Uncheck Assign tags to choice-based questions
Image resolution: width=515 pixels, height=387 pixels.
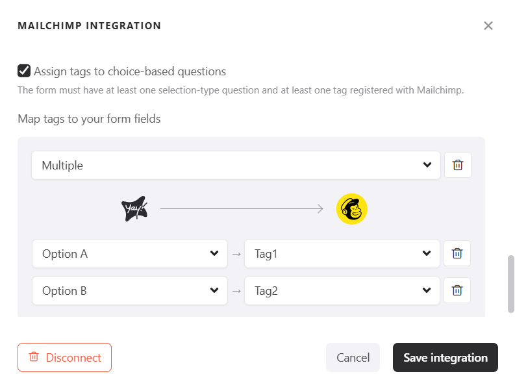point(24,71)
